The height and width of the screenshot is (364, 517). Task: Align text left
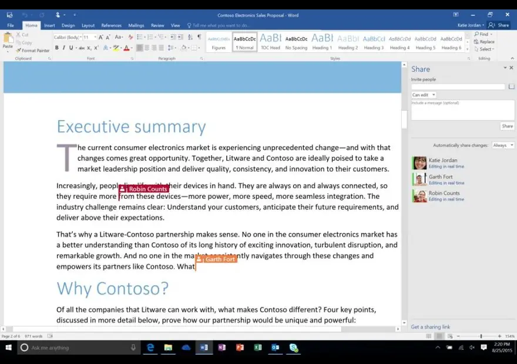(x=140, y=48)
